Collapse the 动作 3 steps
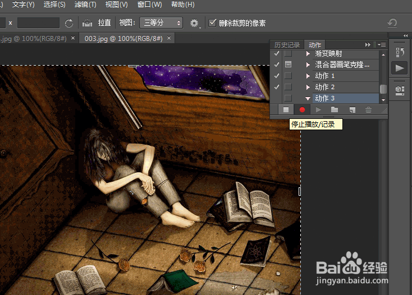Viewport: 412px width, 295px height. [x=308, y=98]
